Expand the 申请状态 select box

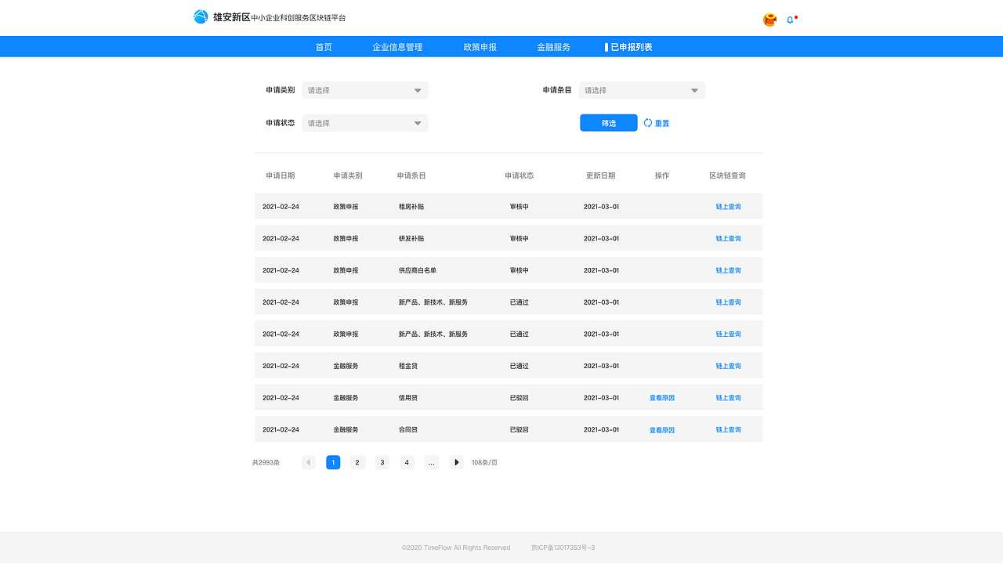tap(364, 123)
